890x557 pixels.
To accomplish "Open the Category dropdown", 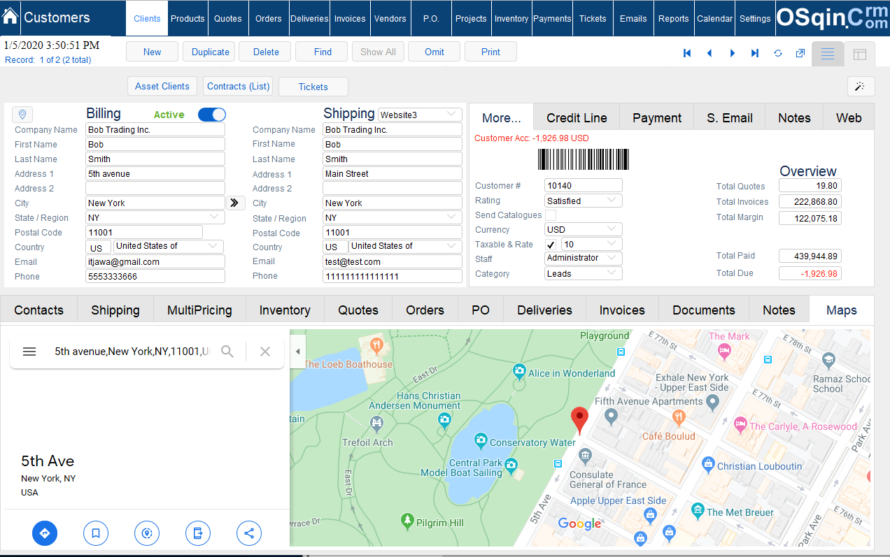I will (584, 274).
